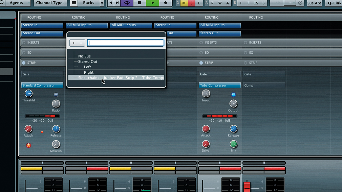Bypass the STRIP section on first channel
This screenshot has width=342, height=192.
pyautogui.click(x=24, y=63)
